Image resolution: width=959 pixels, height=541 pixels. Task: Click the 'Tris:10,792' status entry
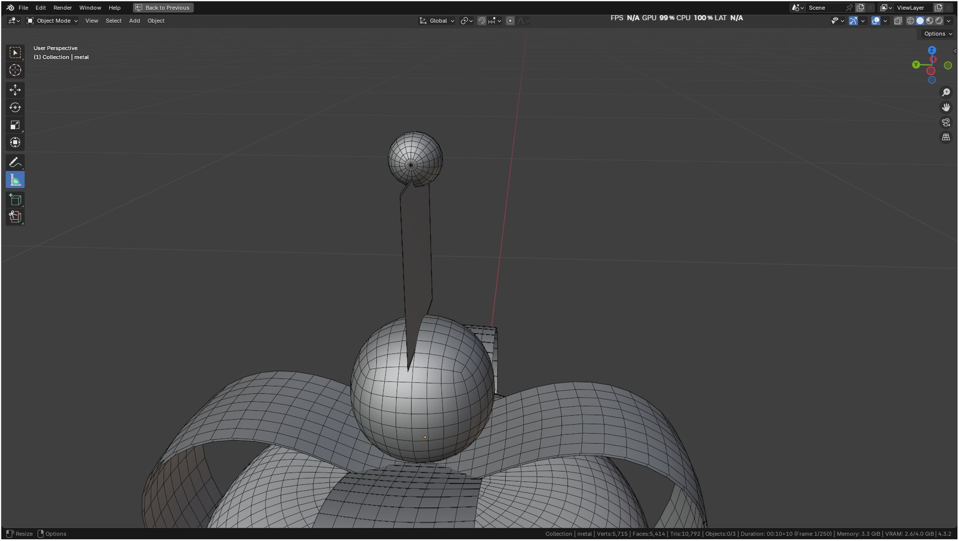[x=685, y=533]
